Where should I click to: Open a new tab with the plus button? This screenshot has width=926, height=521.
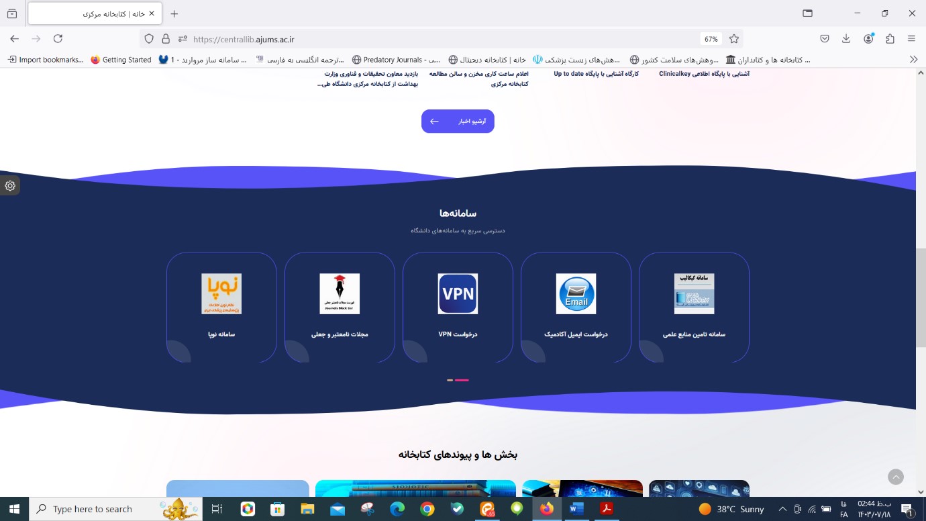click(x=174, y=13)
